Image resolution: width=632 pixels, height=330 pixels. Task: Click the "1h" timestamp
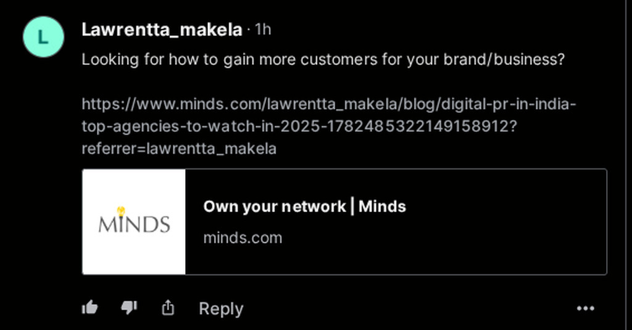[x=263, y=30]
